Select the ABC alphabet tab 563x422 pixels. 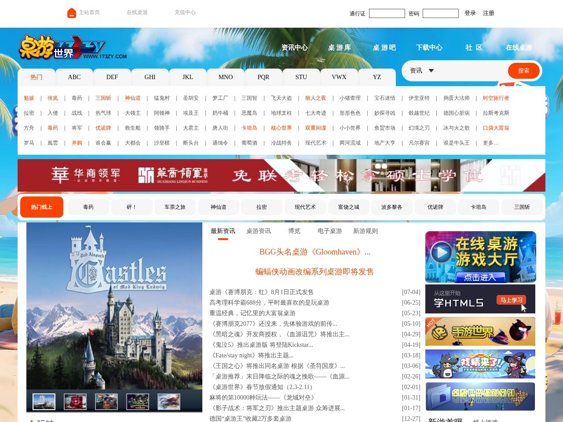pyautogui.click(x=74, y=77)
